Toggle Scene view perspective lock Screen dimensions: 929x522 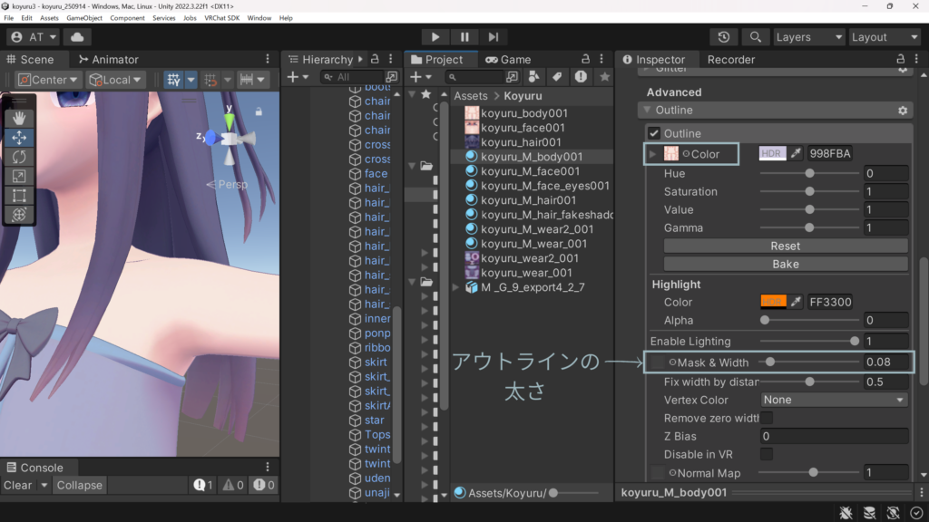tap(259, 111)
